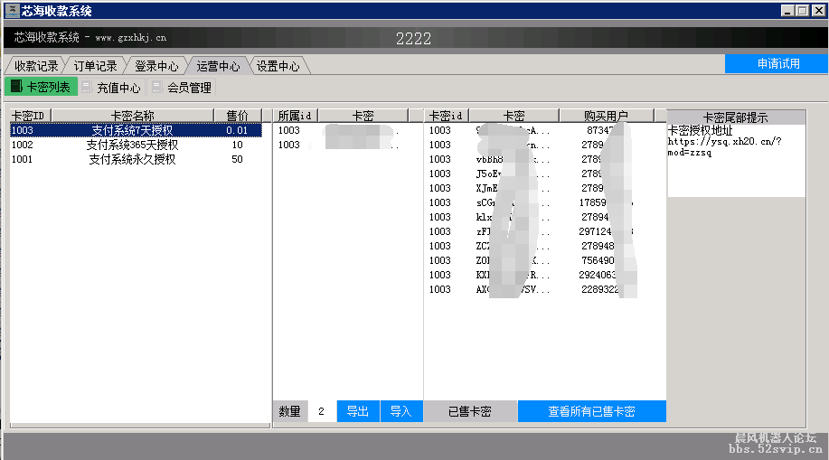The image size is (829, 460).
Task: Go to the 设置中心 tab
Action: [x=278, y=66]
